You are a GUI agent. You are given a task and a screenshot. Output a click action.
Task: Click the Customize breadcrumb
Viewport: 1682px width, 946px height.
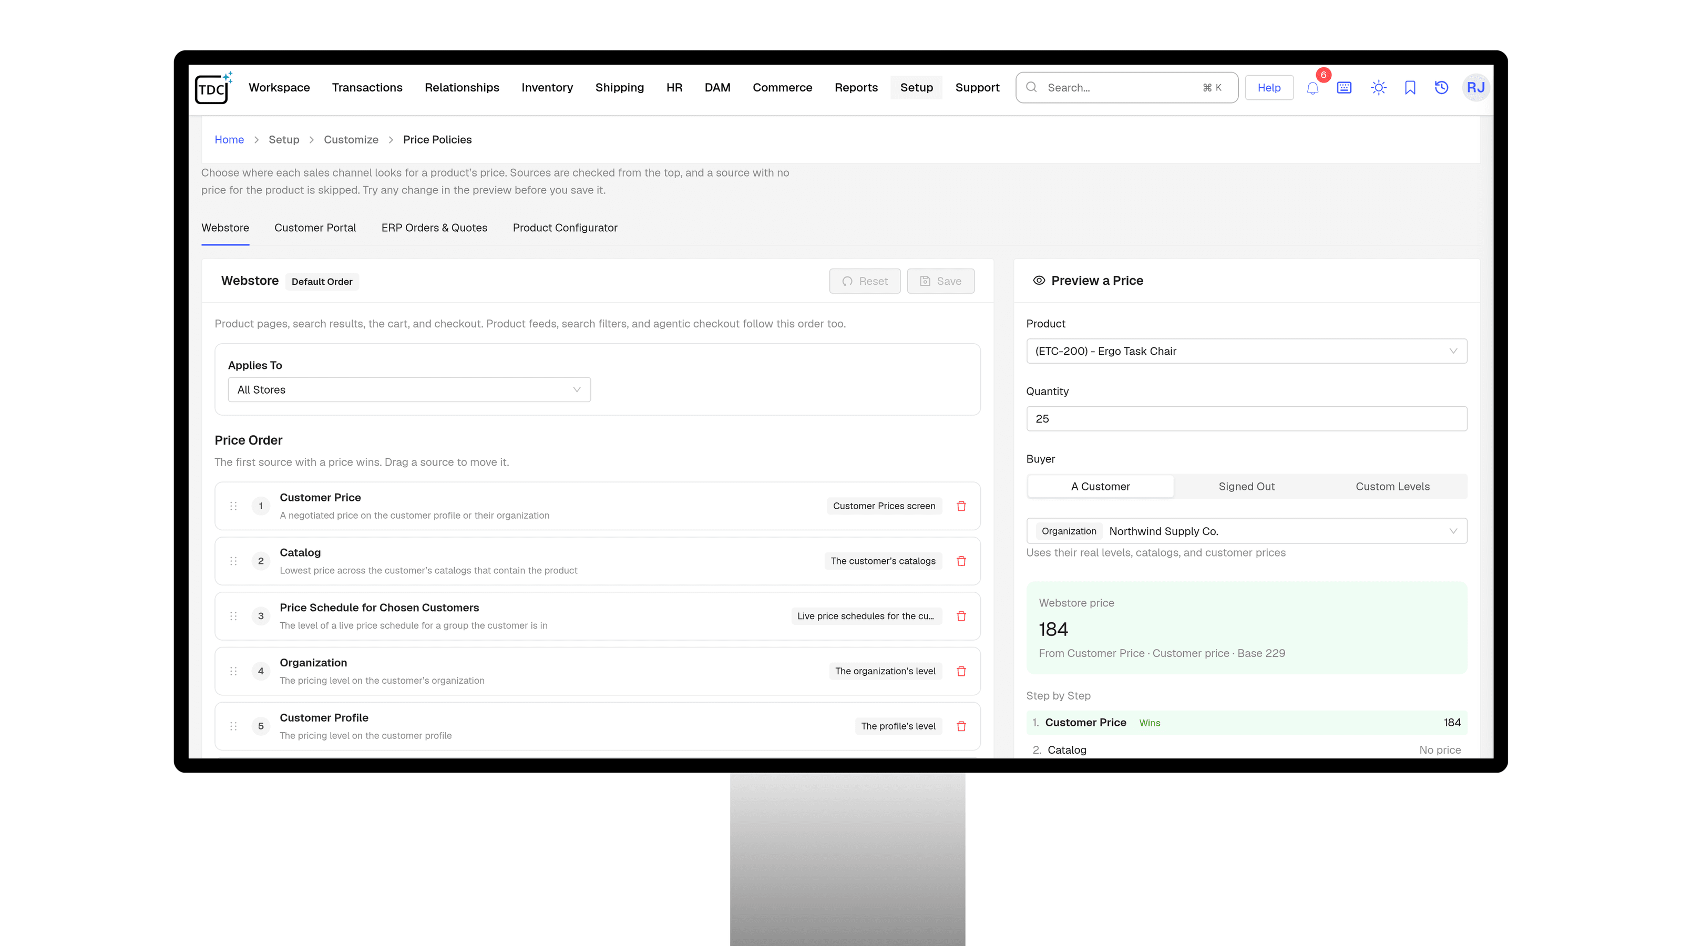351,140
